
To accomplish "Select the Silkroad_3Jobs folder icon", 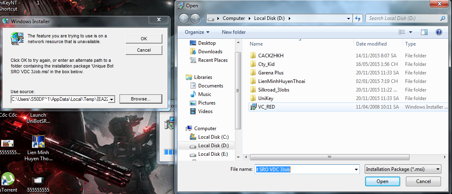I will [253, 89].
